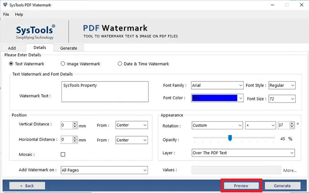Open the File menu

[6, 14]
